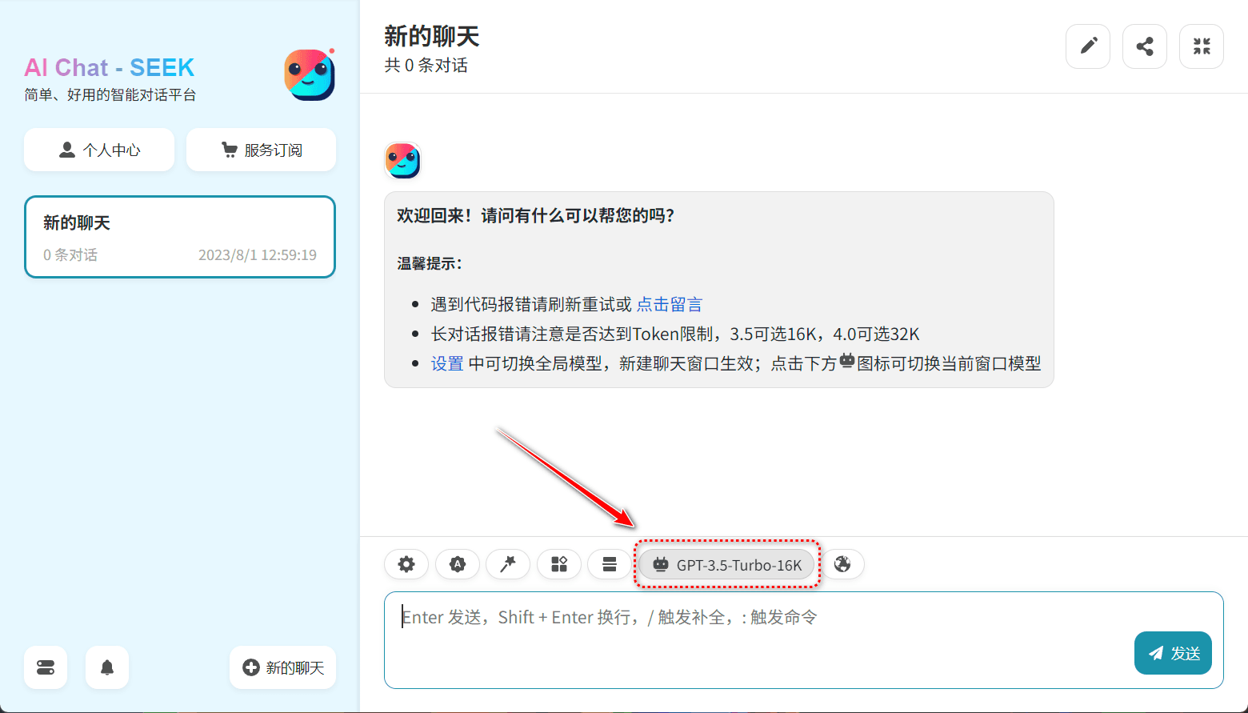
Task: Open 个人中心 personal center
Action: (x=99, y=150)
